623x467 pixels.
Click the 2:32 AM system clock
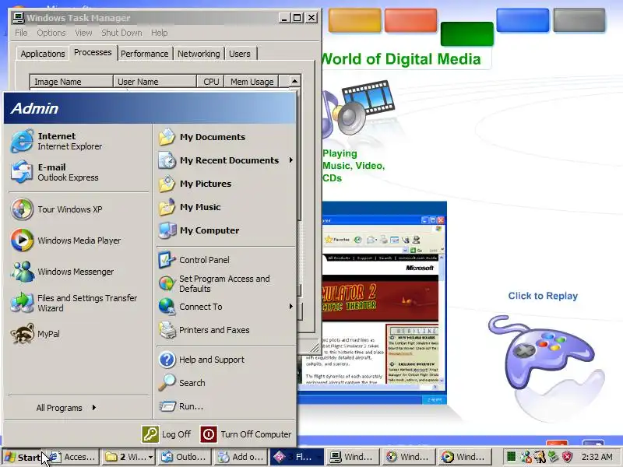pyautogui.click(x=597, y=457)
